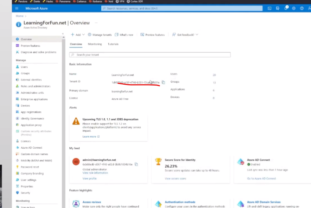Image resolution: width=311 pixels, height=208 pixels.
Task: Open the Panorama bookmark
Action: click(63, 1)
